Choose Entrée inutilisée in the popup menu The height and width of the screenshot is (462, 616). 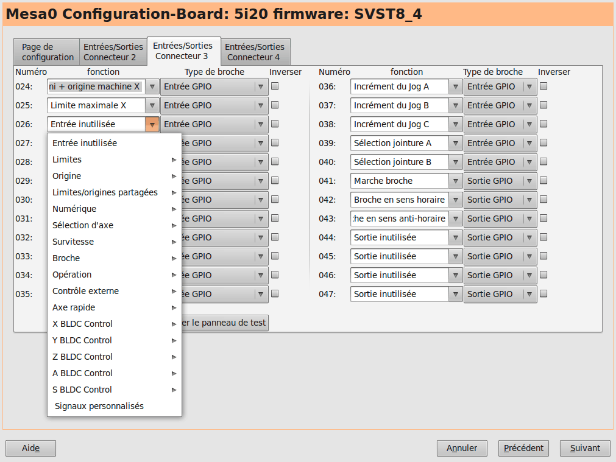(115, 143)
